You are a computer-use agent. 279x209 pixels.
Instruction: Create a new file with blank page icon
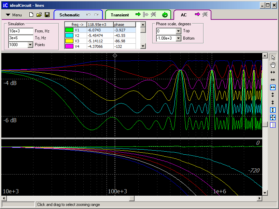(x=31, y=15)
